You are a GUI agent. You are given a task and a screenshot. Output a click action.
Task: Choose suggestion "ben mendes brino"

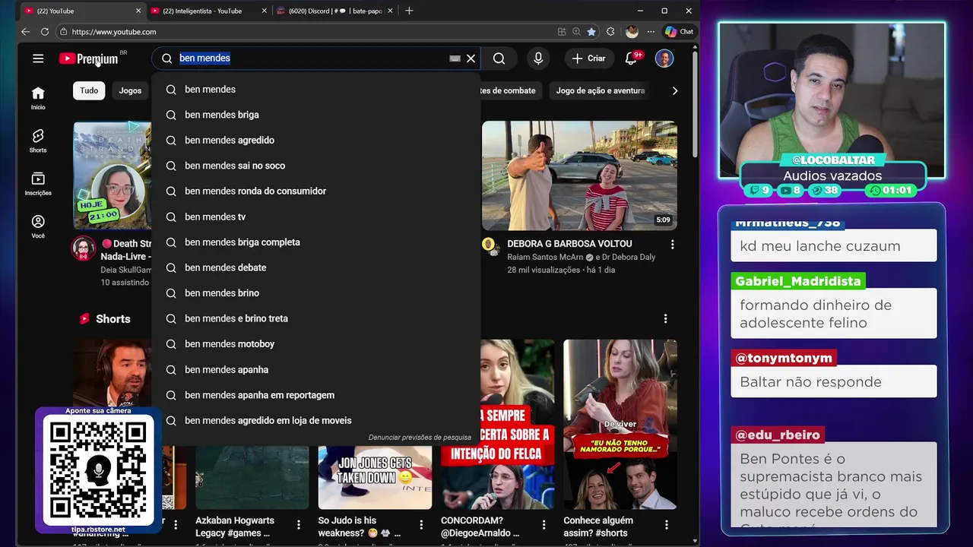point(316,292)
